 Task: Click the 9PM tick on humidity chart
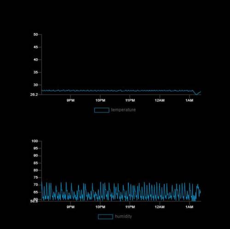(70, 207)
